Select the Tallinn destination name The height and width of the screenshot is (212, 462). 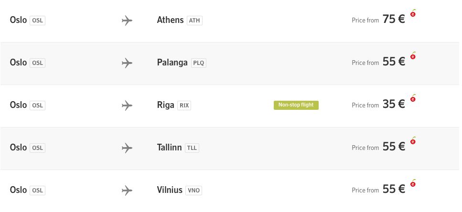[x=170, y=147]
